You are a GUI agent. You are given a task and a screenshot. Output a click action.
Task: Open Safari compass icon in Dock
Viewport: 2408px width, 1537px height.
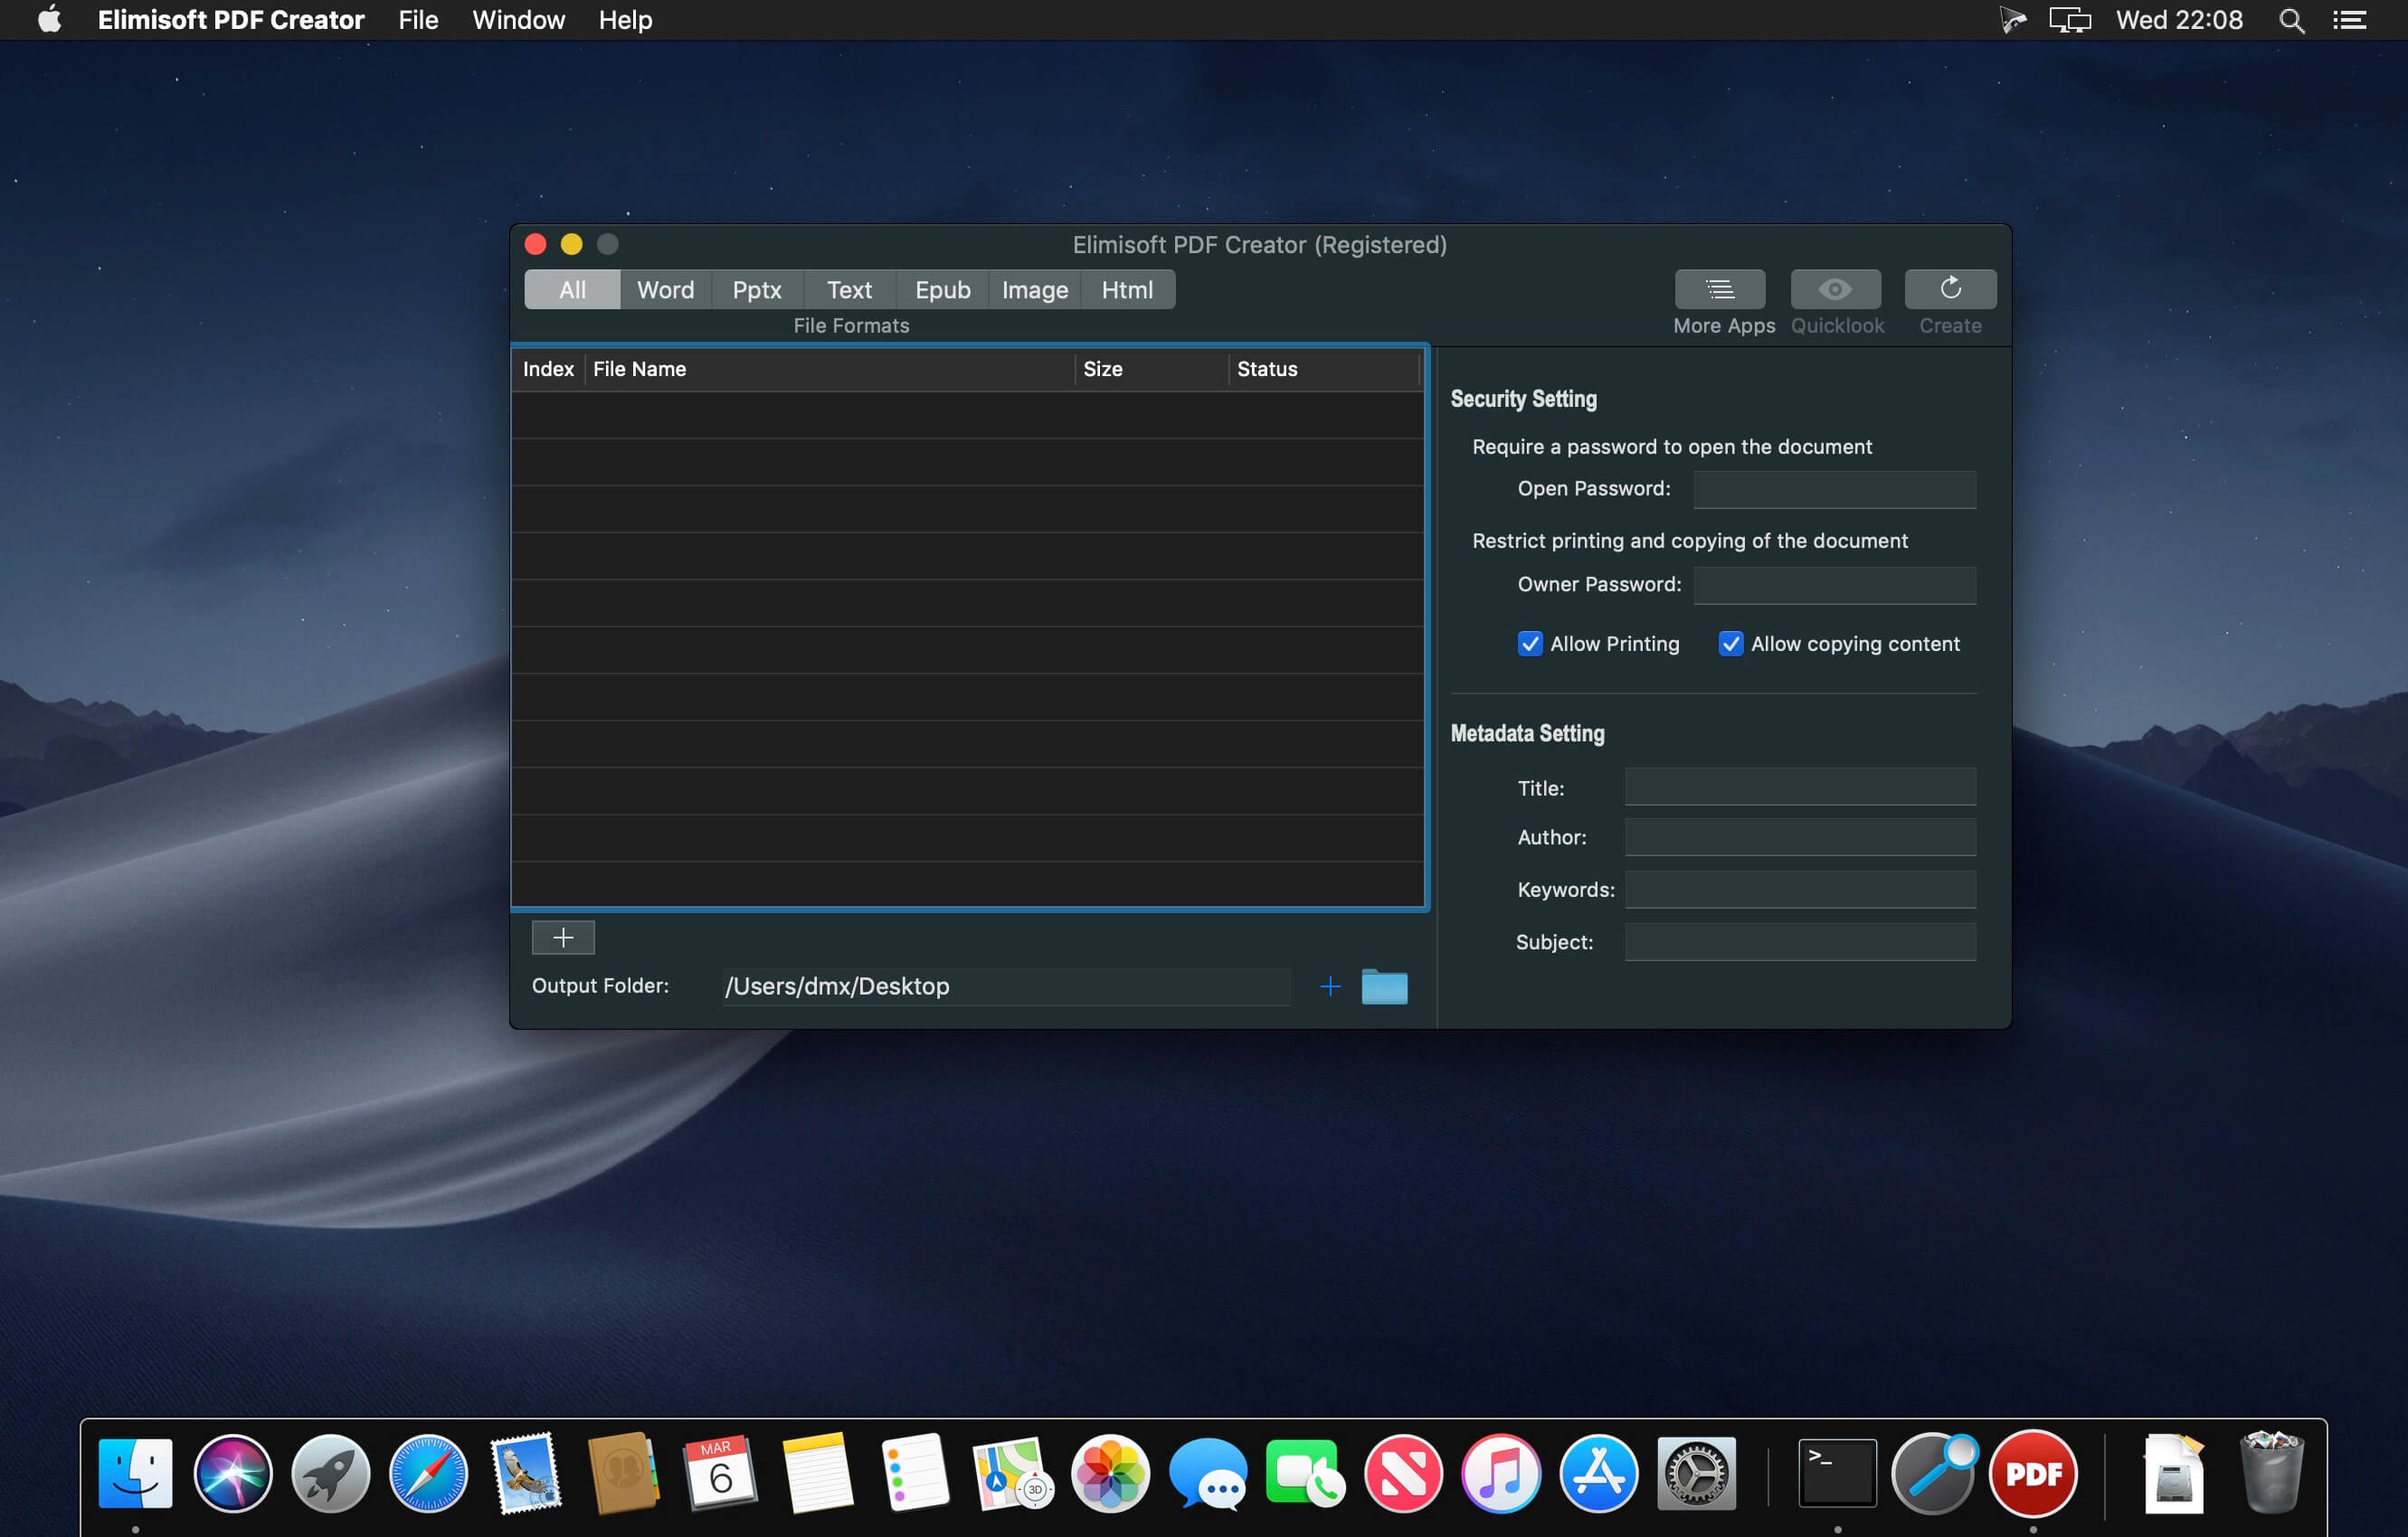click(x=428, y=1473)
